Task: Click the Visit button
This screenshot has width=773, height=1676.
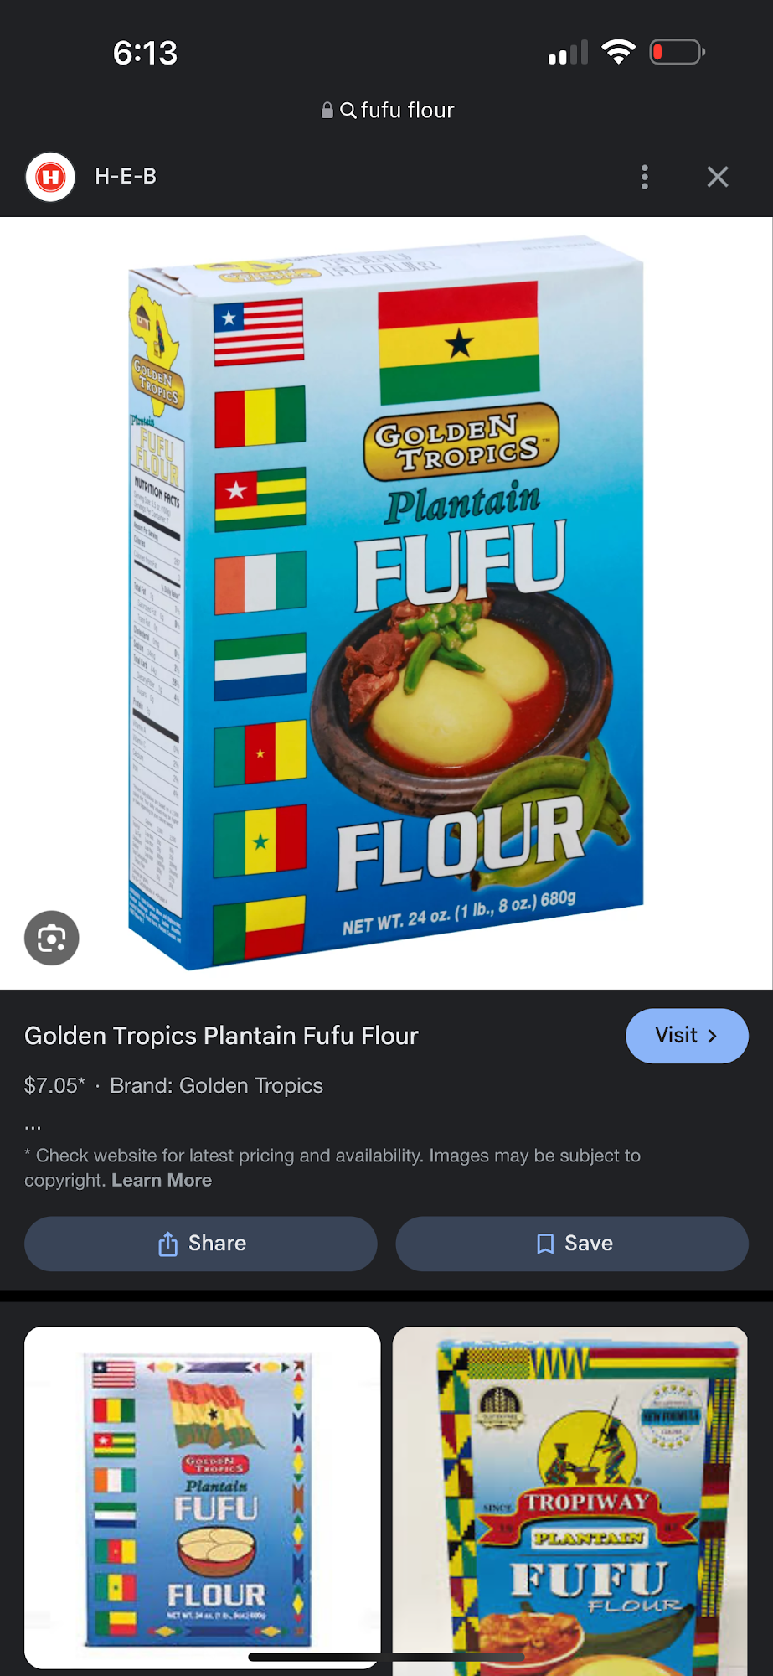Action: [x=687, y=1036]
